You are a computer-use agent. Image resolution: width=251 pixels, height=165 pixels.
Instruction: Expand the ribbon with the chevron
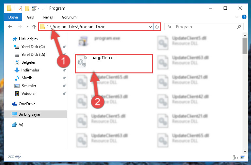(x=237, y=17)
